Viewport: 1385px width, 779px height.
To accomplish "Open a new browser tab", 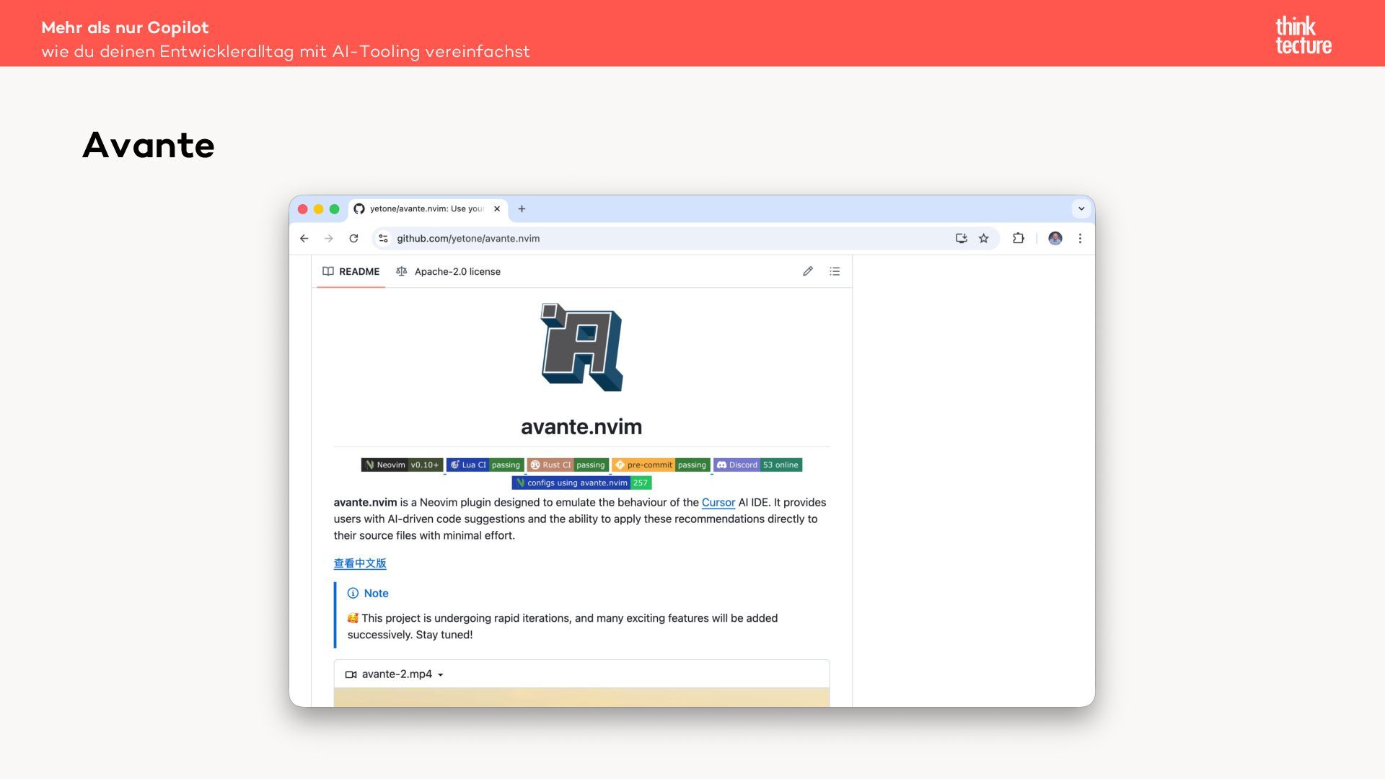I will pos(522,209).
